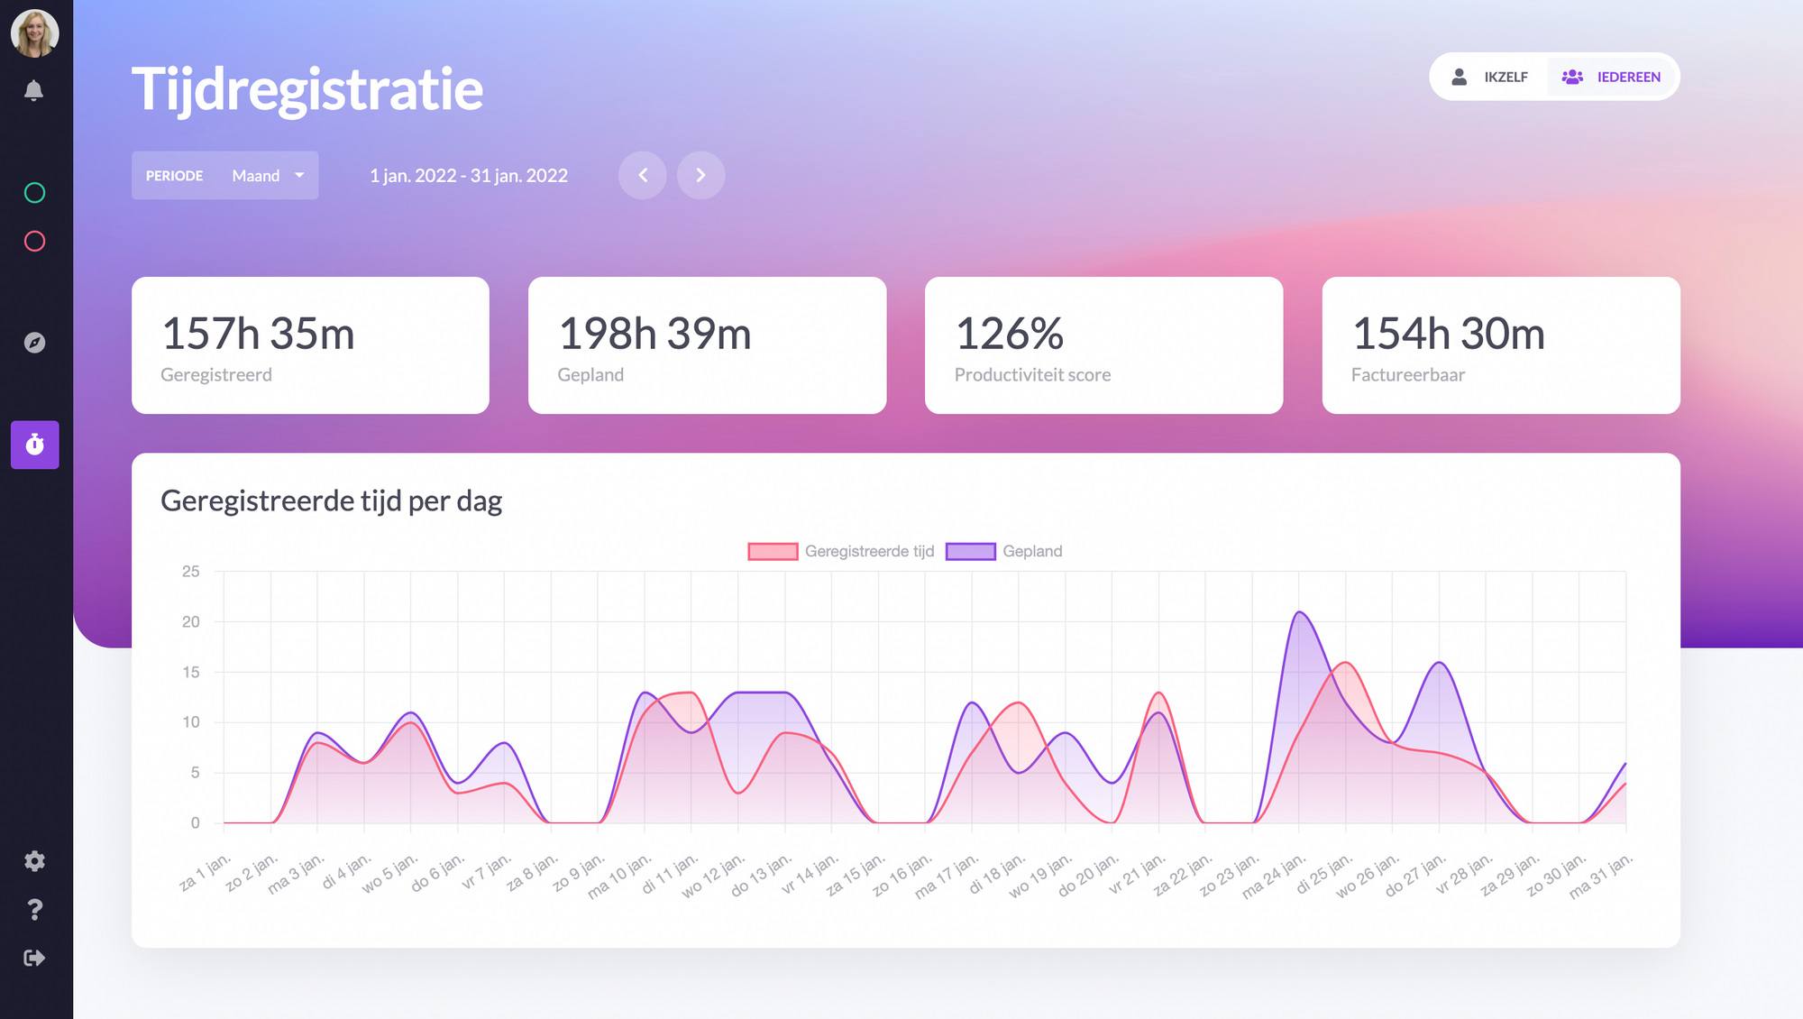
Task: Select the stopwatch time tracking icon
Action: pyautogui.click(x=34, y=445)
